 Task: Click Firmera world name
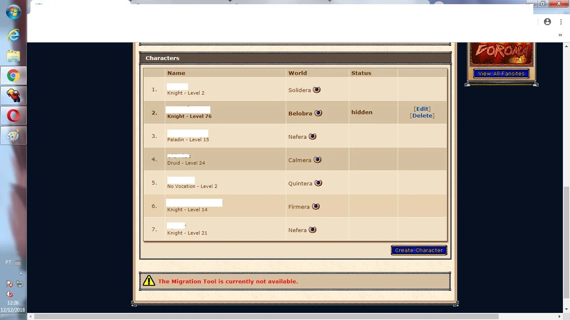click(299, 207)
